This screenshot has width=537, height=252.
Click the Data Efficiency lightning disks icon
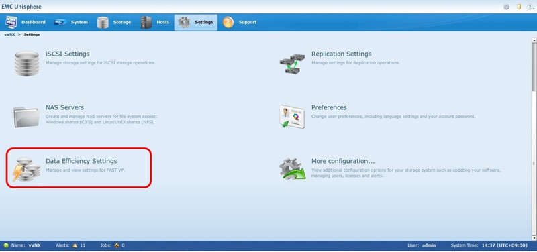click(27, 170)
